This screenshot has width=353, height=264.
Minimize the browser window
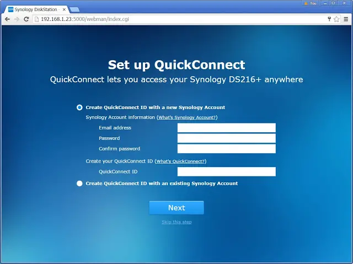click(325, 3)
